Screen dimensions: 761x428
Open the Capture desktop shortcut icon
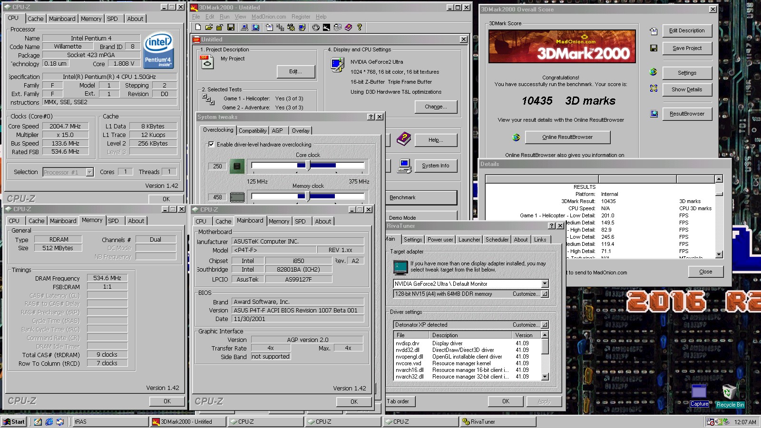pos(699,395)
